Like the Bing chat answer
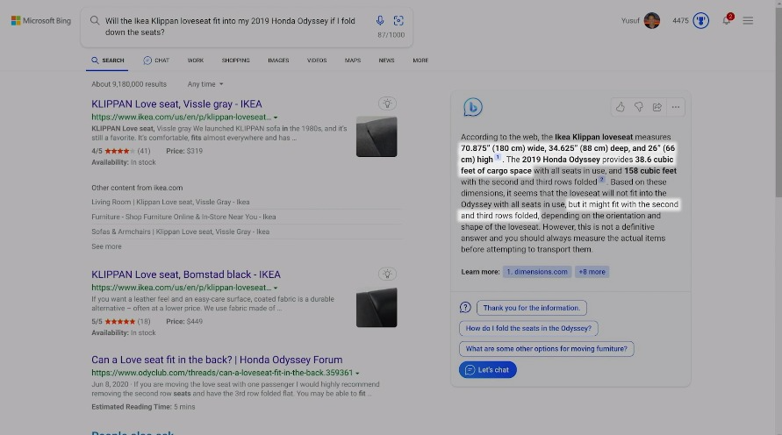Image resolution: width=782 pixels, height=435 pixels. coord(620,107)
